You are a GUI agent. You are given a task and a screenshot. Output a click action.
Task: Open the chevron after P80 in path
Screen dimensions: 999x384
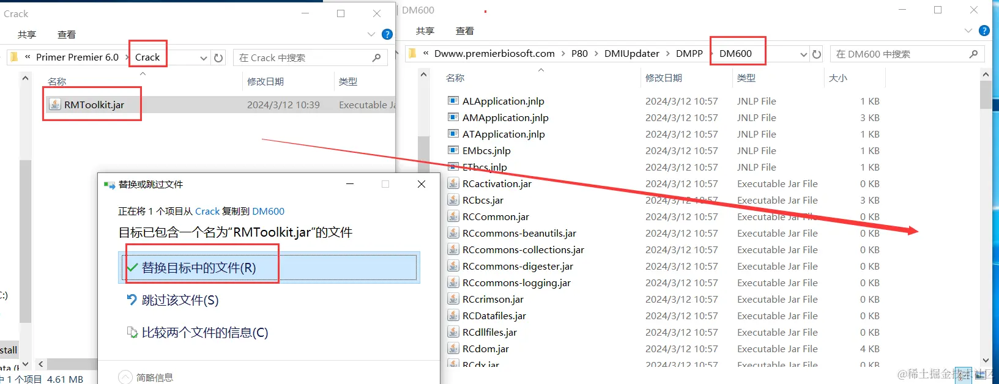(596, 54)
